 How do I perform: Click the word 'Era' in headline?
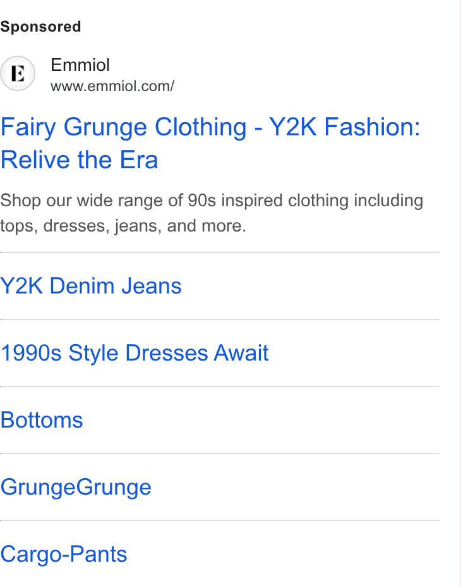[139, 160]
